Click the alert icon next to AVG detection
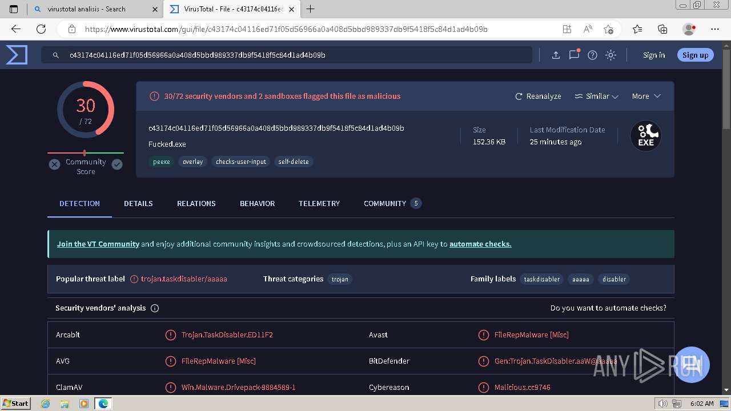Viewport: 731px width, 411px height. click(170, 361)
